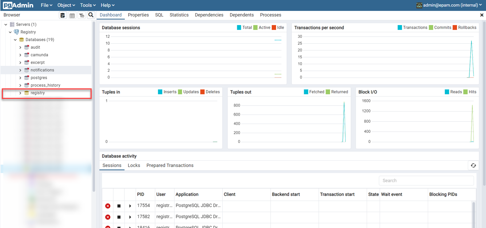Cancel active query for PID 17582
This screenshot has width=486, height=228.
(119, 217)
